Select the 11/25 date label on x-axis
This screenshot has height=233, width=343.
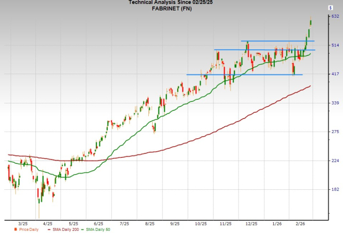click(226, 224)
